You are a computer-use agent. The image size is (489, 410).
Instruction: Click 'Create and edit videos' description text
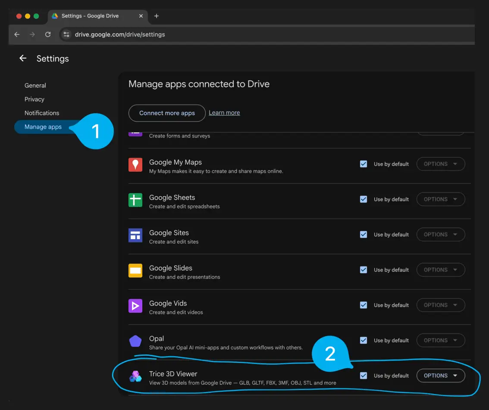pos(176,312)
